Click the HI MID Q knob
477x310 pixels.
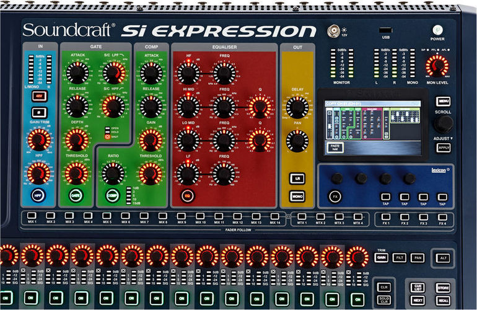[x=260, y=107]
